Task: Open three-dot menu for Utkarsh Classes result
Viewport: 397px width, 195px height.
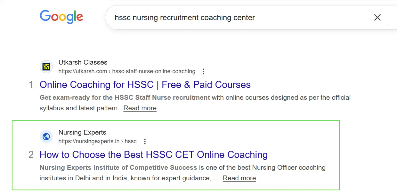Action: pos(203,71)
